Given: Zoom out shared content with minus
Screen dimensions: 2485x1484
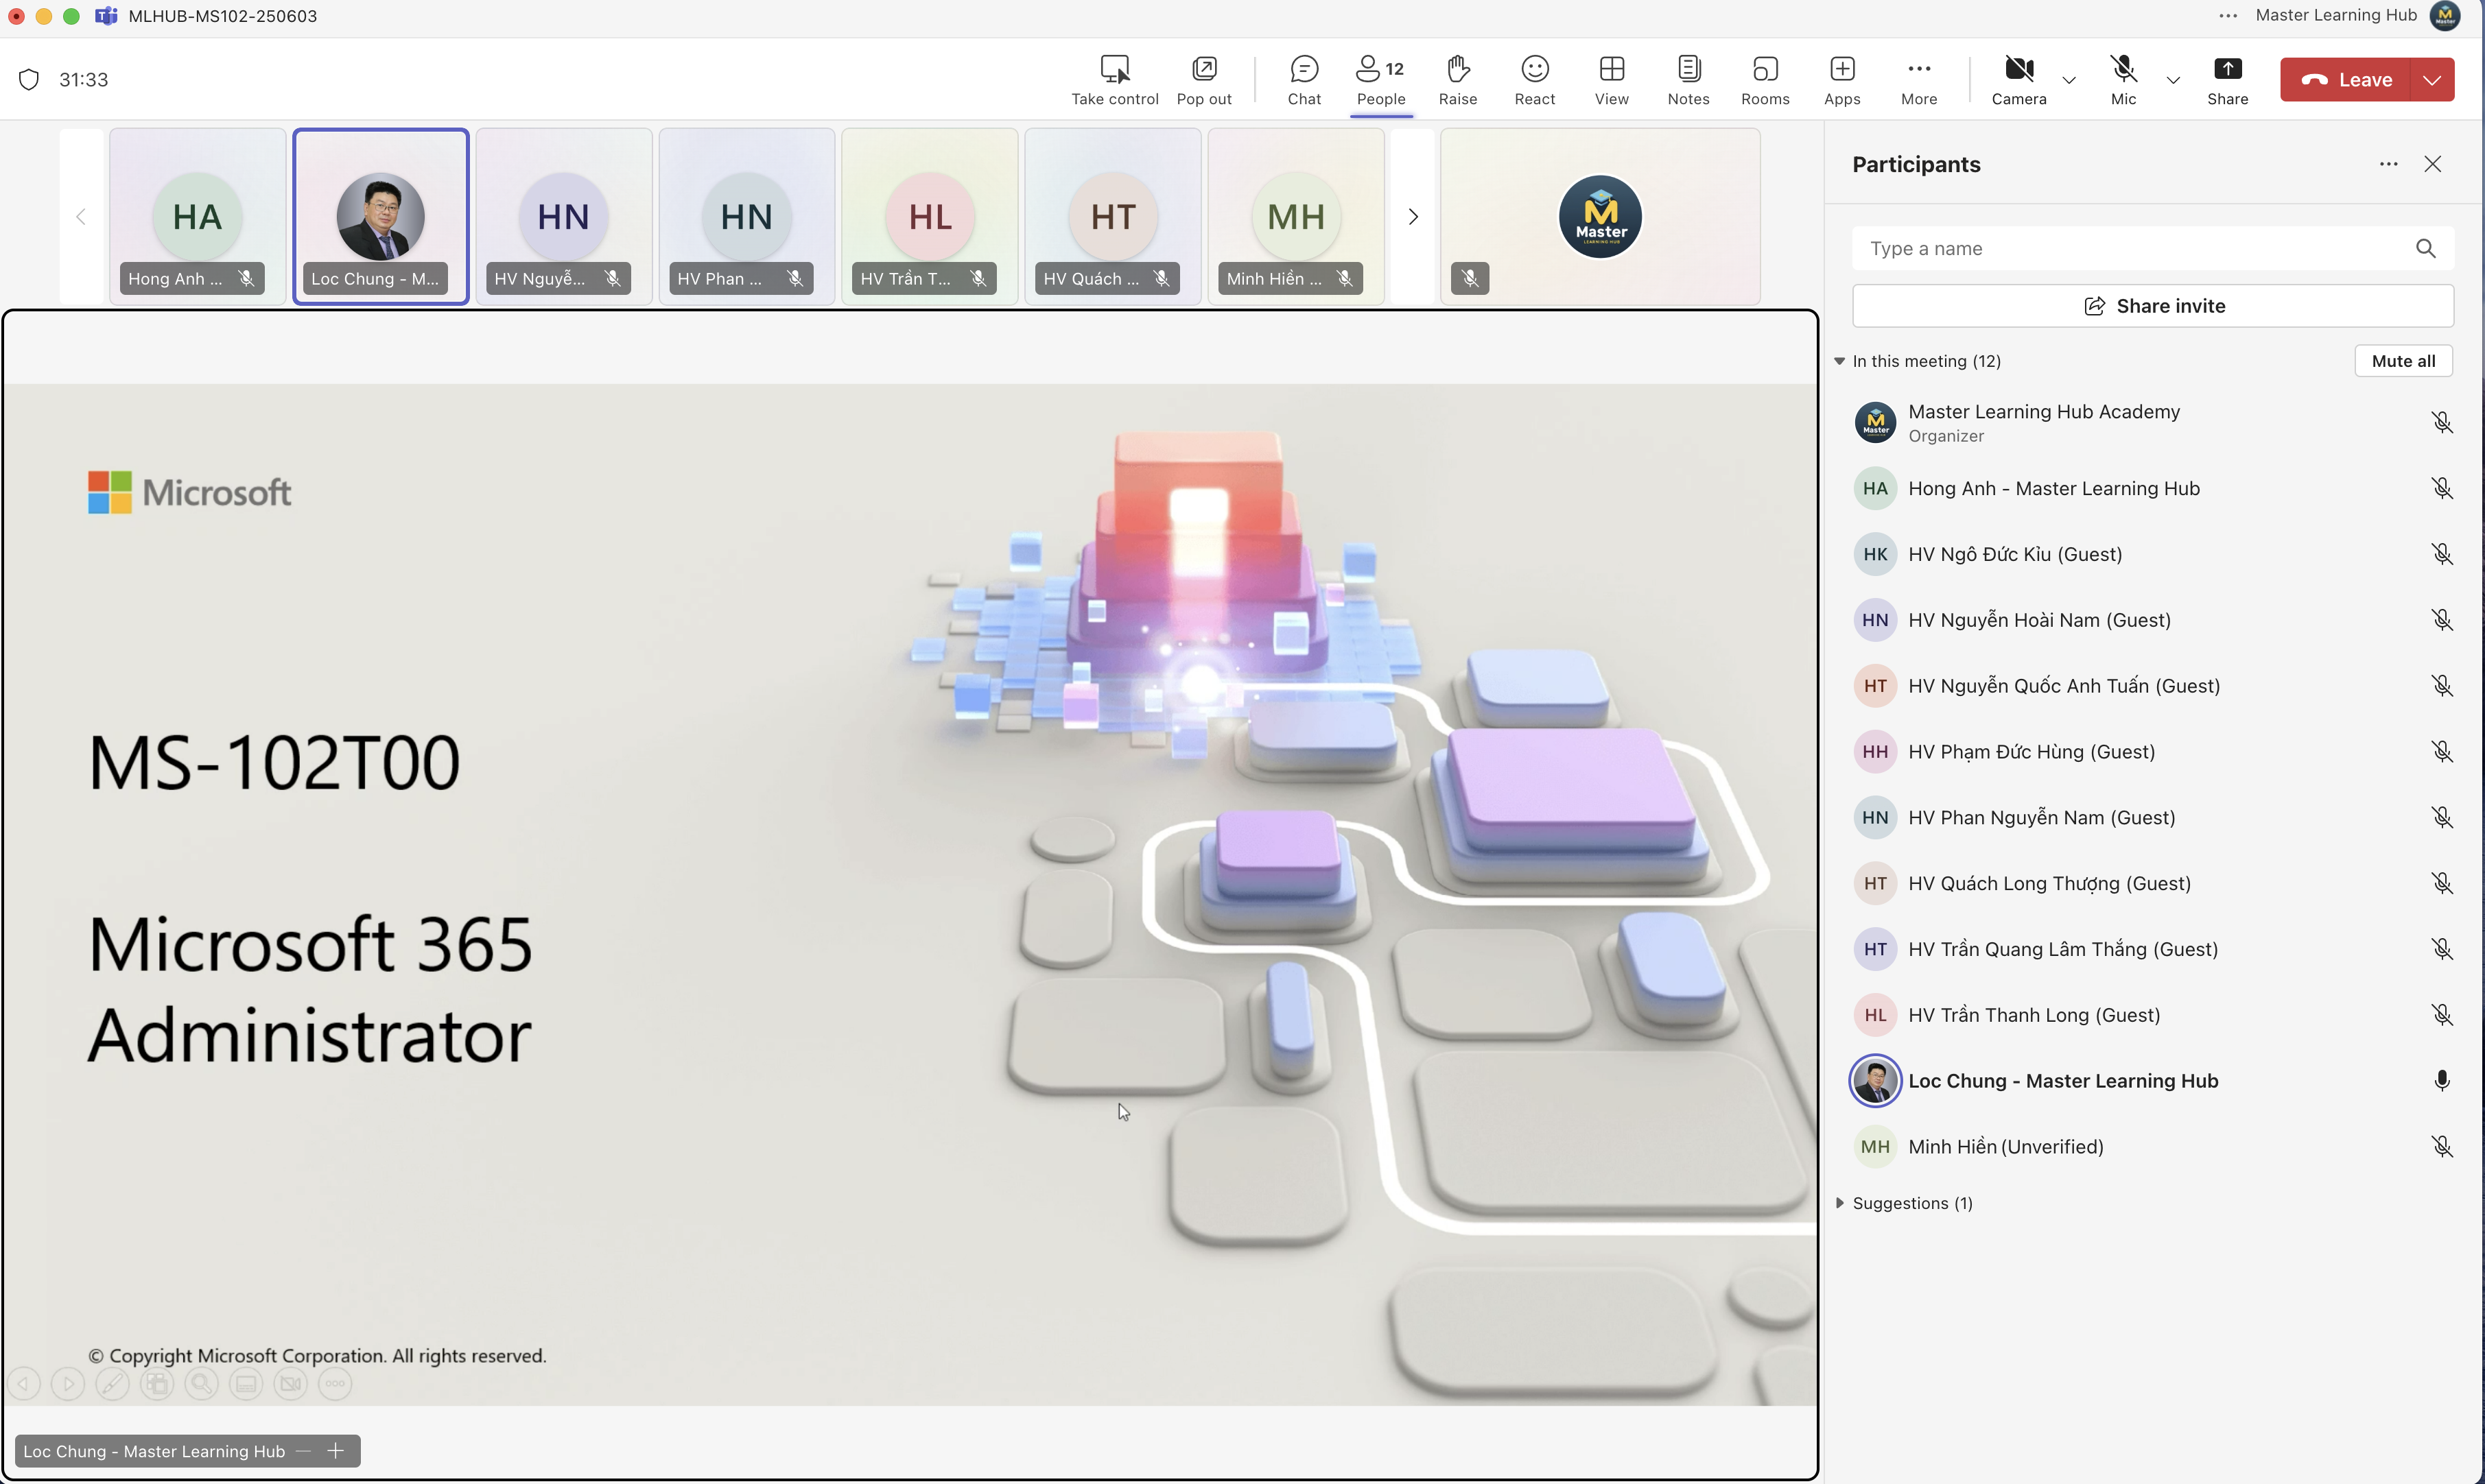Looking at the screenshot, I should [x=303, y=1451].
